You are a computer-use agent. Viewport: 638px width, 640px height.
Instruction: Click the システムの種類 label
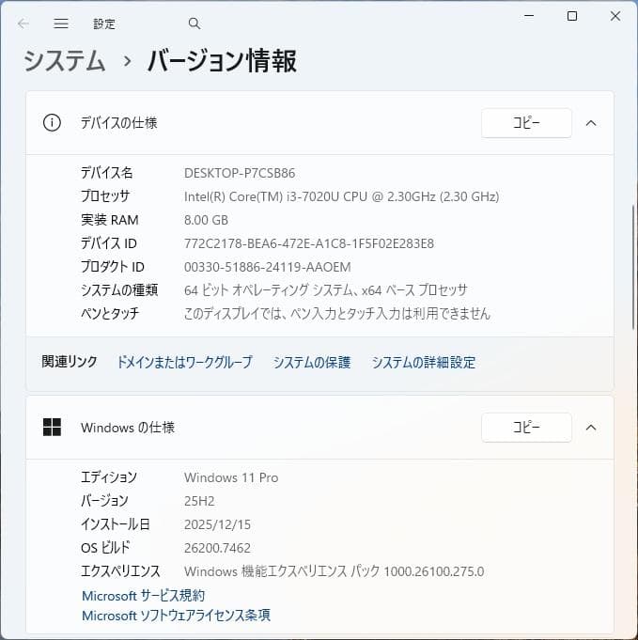[x=119, y=290]
